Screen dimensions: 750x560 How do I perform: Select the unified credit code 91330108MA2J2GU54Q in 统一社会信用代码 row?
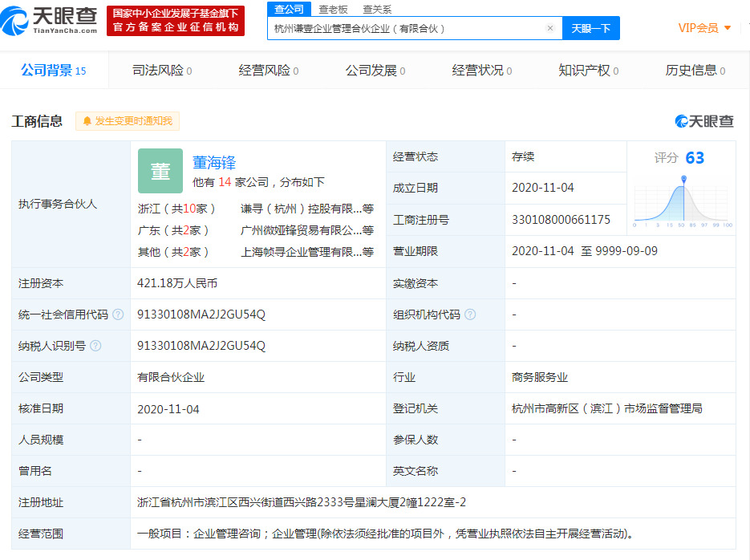pos(201,314)
